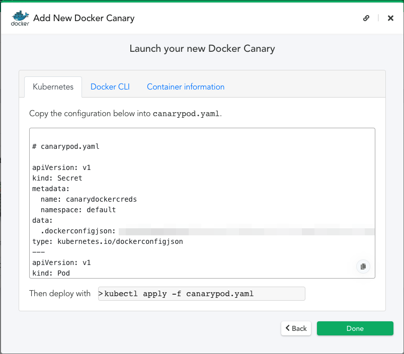Click the blurred .dockerconfigjson value

click(x=247, y=231)
